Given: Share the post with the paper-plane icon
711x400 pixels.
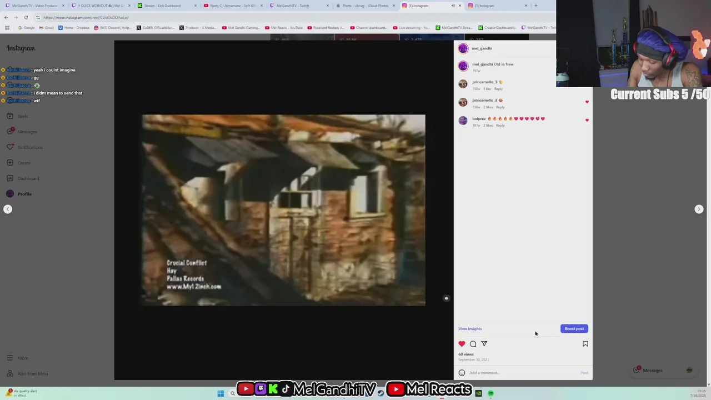Looking at the screenshot, I should pos(484,344).
